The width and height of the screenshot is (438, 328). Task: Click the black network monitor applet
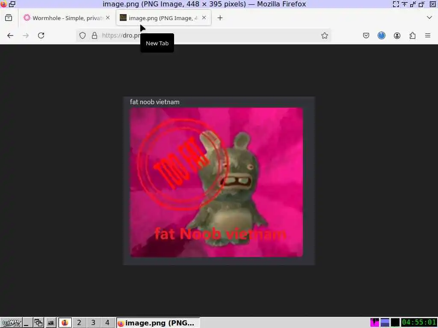pyautogui.click(x=395, y=322)
